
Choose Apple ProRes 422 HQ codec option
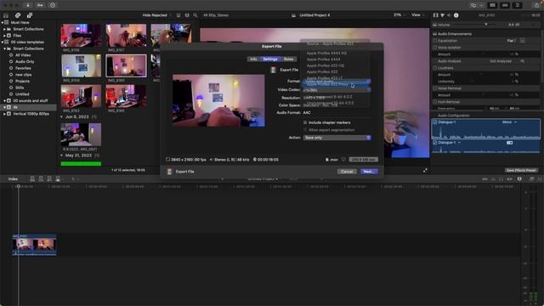click(326, 65)
